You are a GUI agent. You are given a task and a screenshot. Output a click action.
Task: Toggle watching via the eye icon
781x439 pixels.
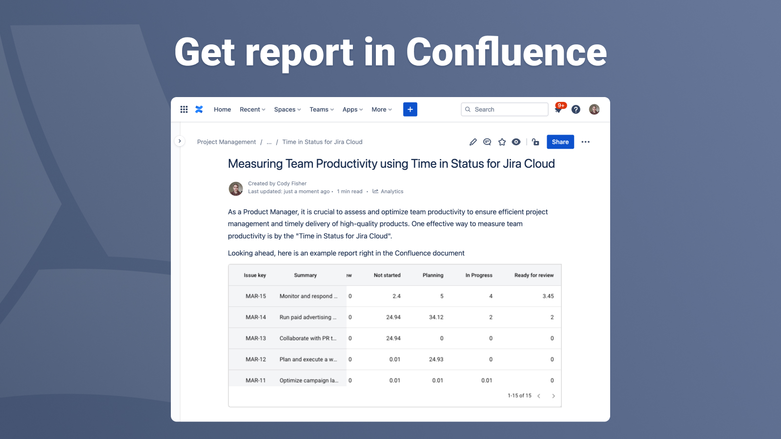(516, 142)
